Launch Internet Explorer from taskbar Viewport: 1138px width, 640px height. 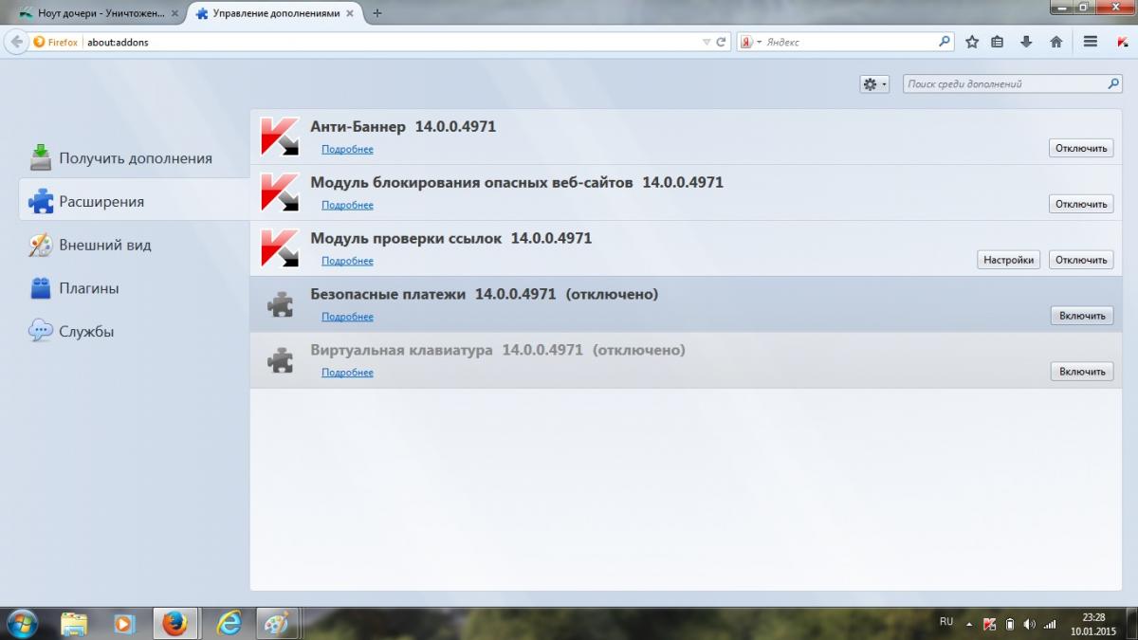tap(228, 624)
